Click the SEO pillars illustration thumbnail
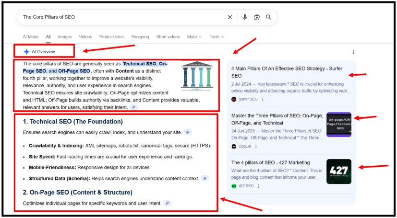The height and width of the screenshot is (218, 397). click(x=197, y=76)
